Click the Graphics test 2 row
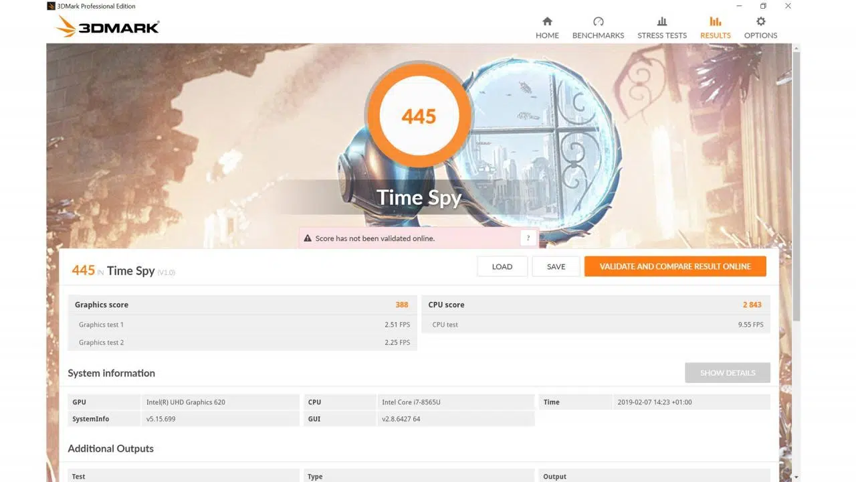The height and width of the screenshot is (482, 856). point(242,342)
